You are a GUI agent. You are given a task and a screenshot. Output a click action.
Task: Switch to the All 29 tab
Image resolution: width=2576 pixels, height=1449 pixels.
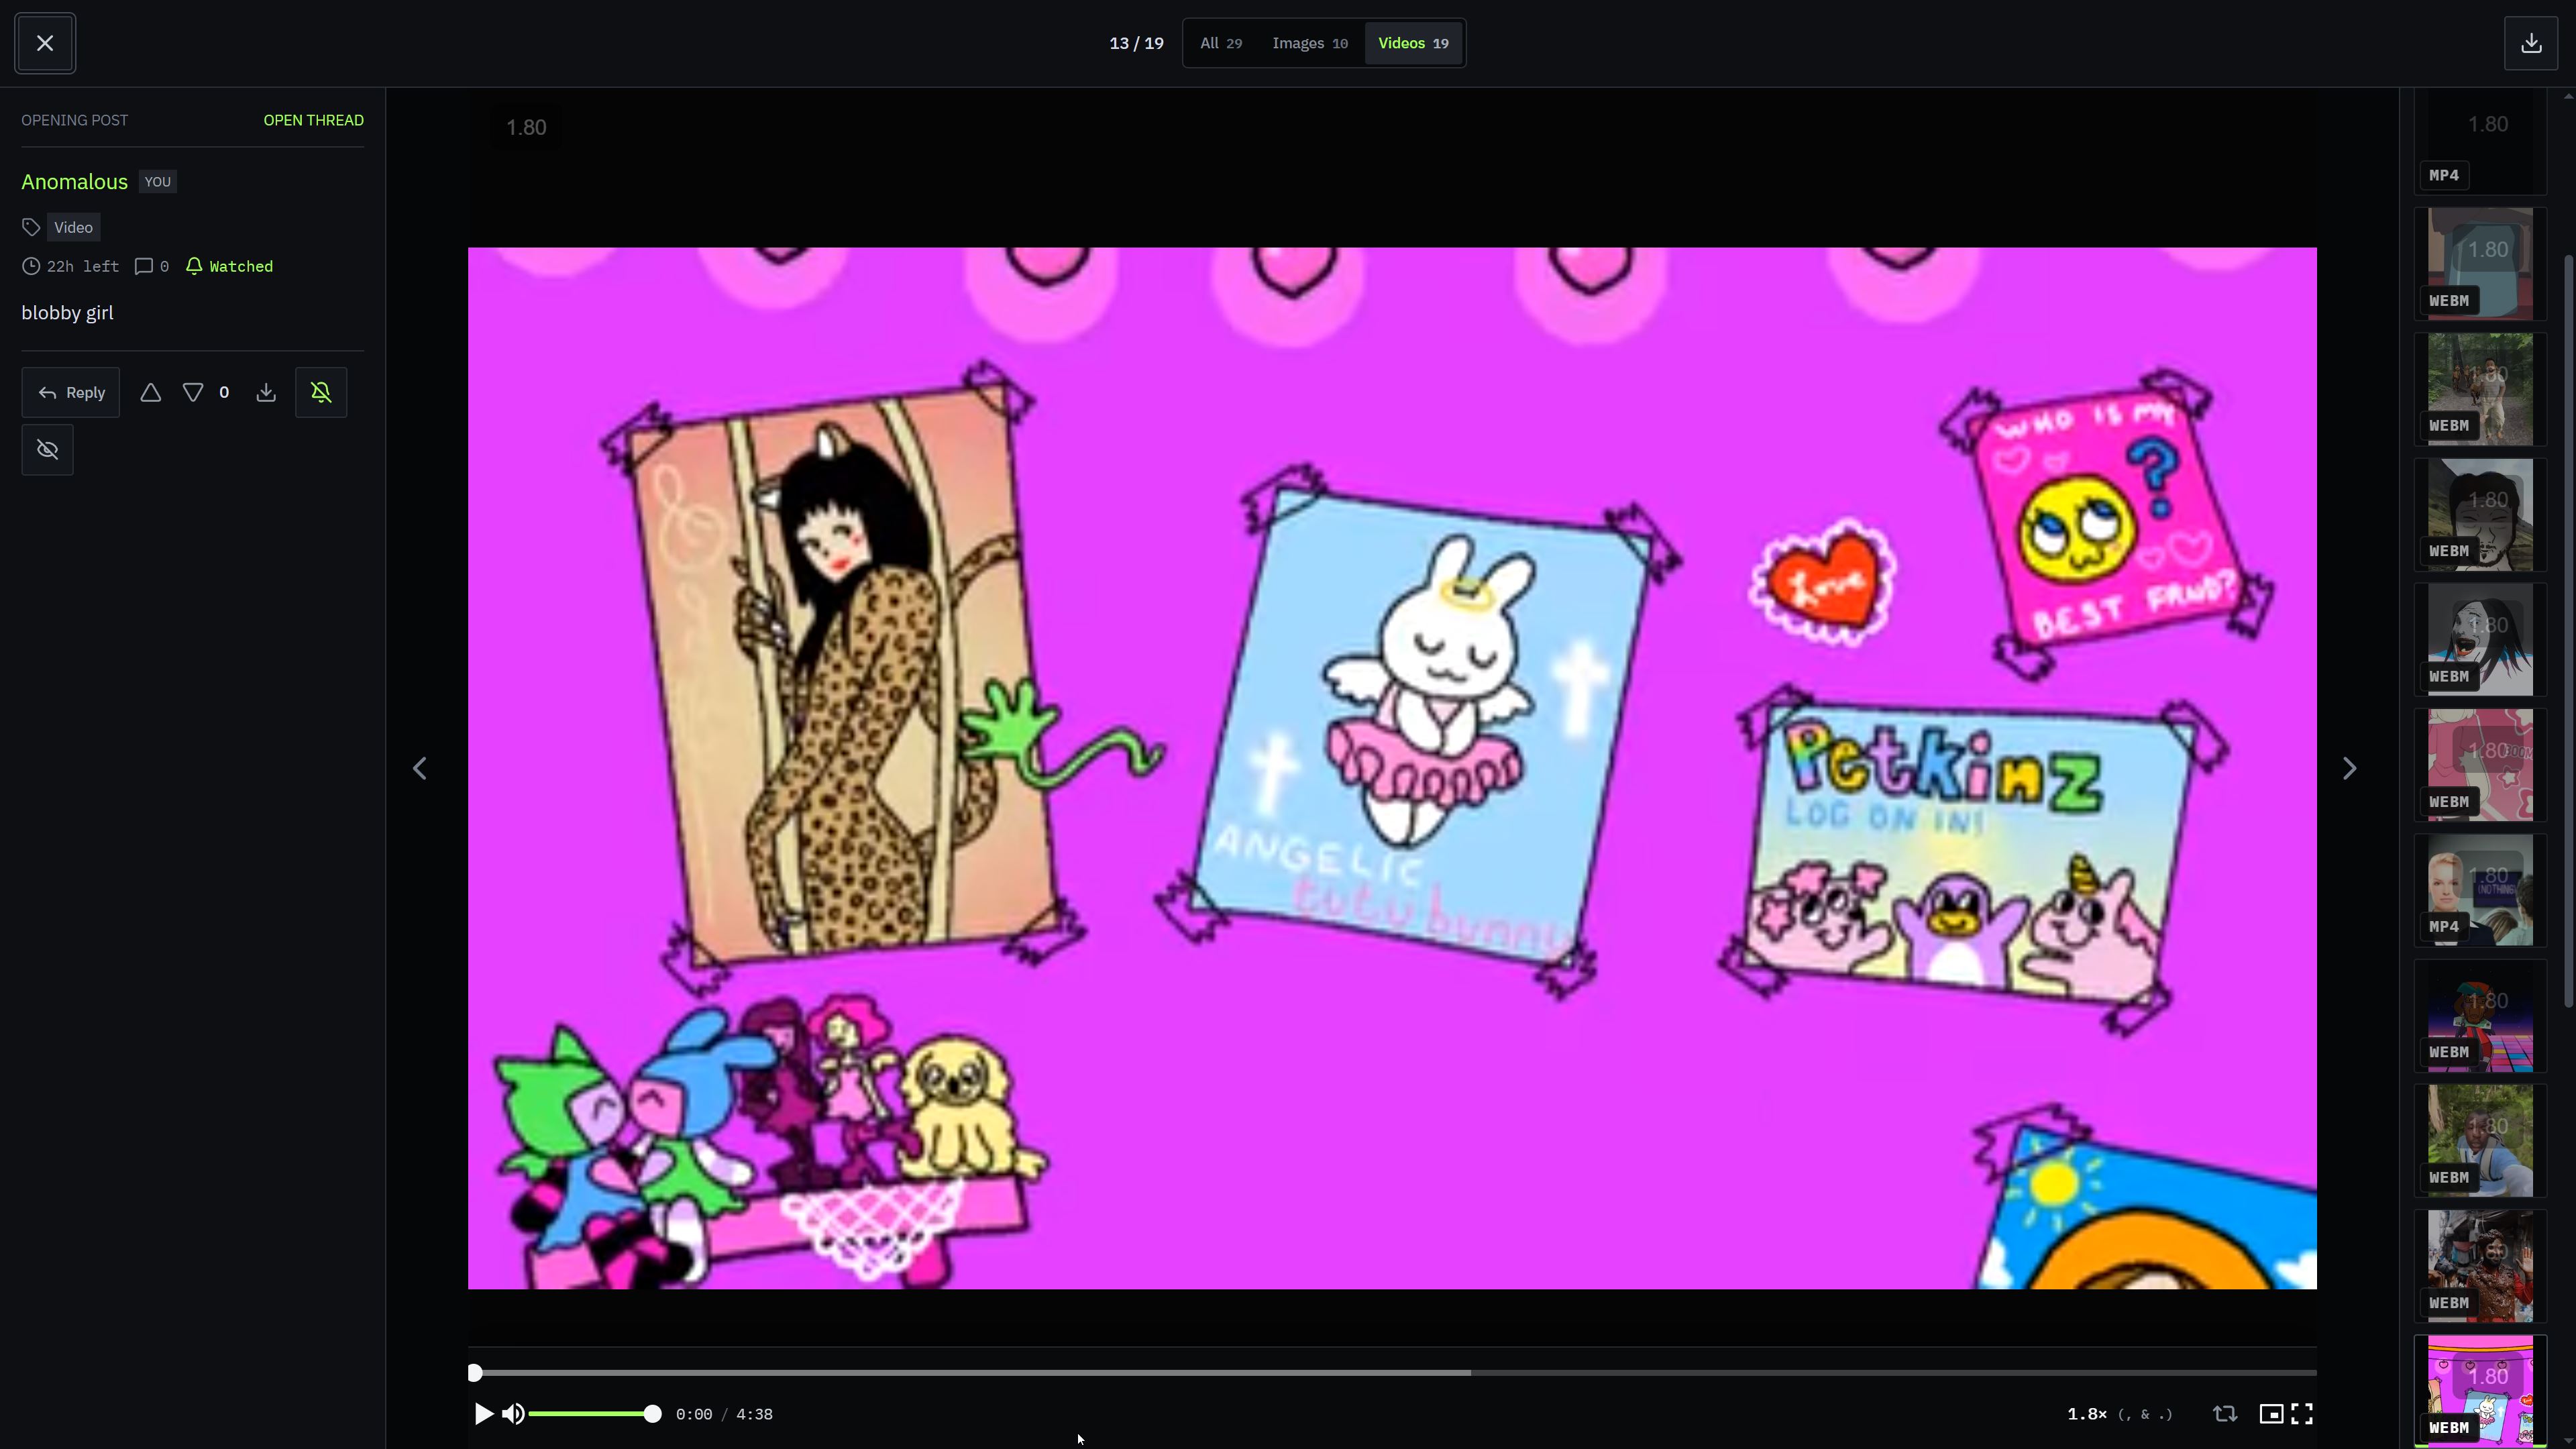(x=1221, y=43)
